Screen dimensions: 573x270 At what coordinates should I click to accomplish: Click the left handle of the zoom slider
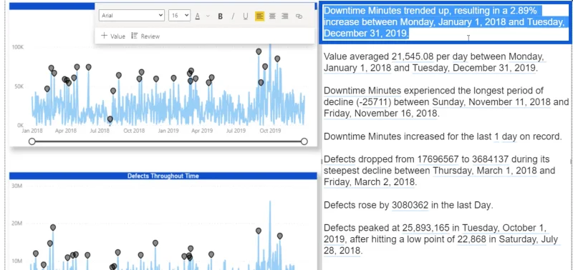point(32,141)
